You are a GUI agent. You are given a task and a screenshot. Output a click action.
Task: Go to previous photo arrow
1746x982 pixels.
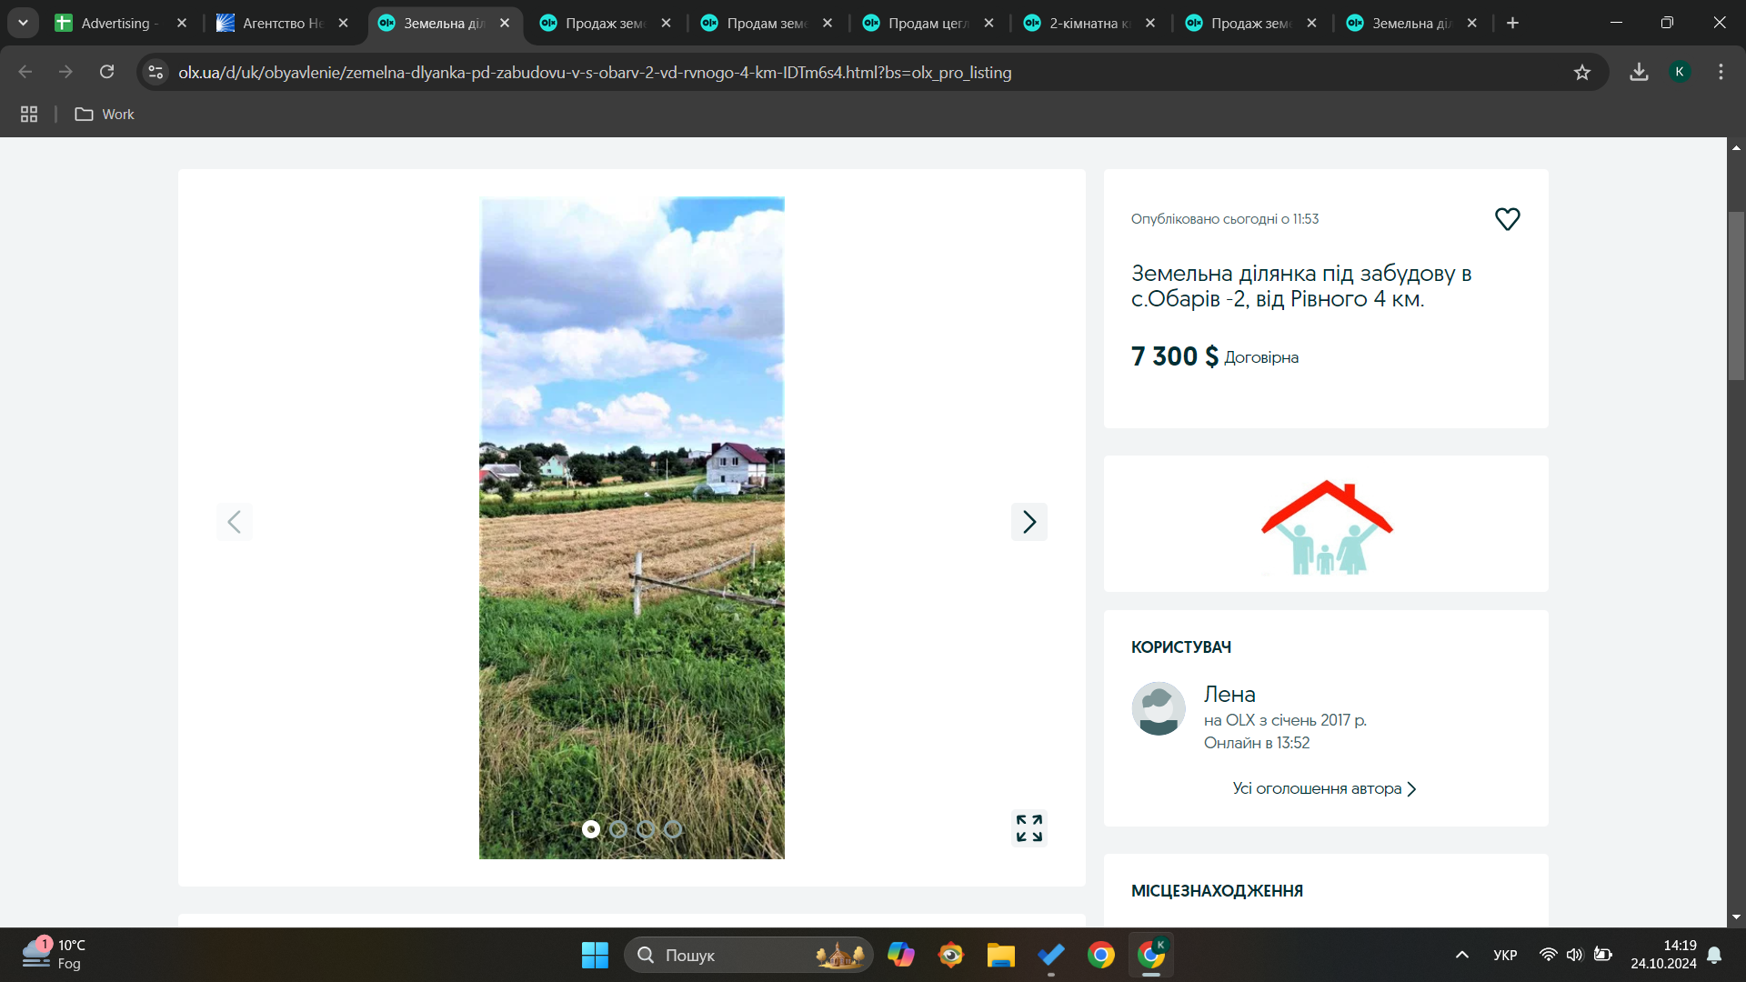[234, 522]
